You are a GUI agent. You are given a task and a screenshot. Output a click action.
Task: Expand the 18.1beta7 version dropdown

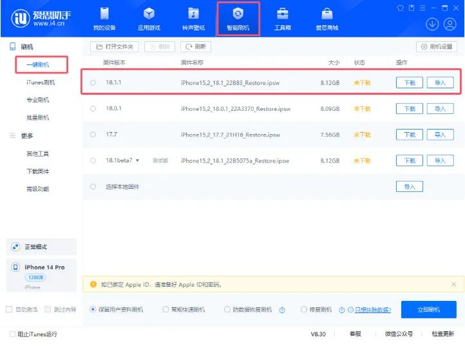click(137, 160)
